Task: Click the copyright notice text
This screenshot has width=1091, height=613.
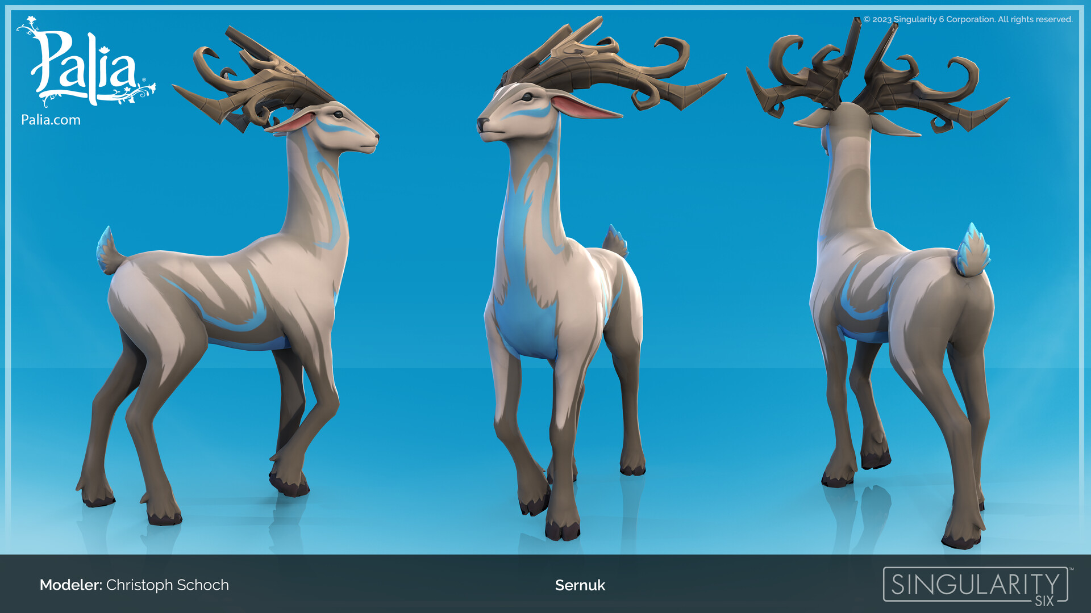Action: [968, 19]
